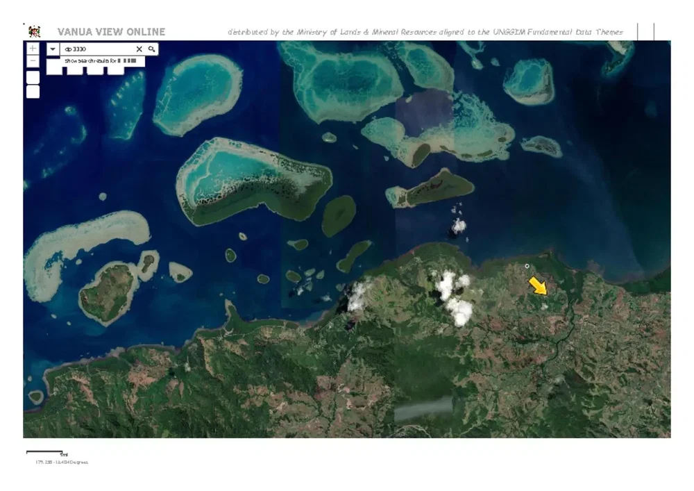Click the VANUA VIEW ONLINE title
Screen dimensions: 694x491
pyautogui.click(x=111, y=32)
